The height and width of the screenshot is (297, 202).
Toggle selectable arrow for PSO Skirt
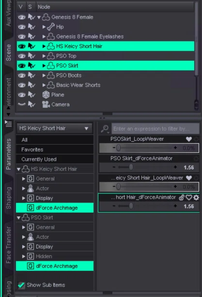point(31,66)
